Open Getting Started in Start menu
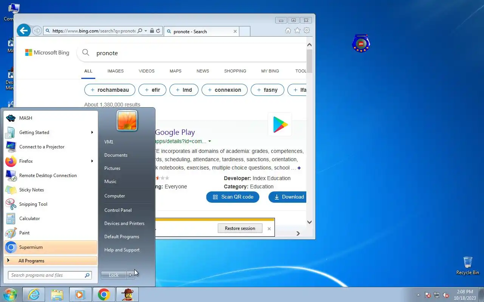The image size is (484, 302). click(x=51, y=133)
